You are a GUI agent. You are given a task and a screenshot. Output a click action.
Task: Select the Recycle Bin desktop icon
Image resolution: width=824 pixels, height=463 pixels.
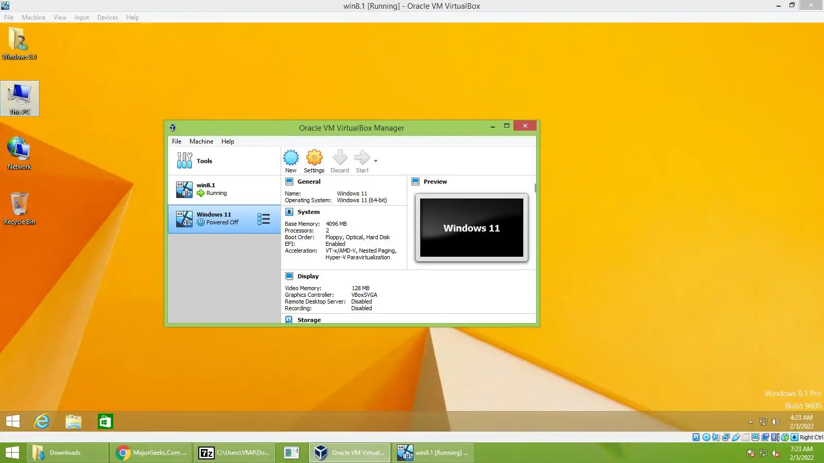pos(20,208)
